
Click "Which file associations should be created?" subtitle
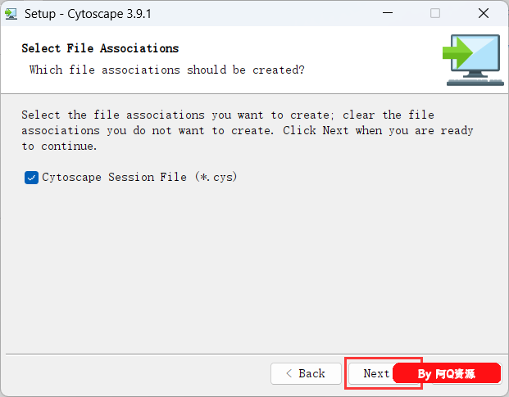(167, 70)
